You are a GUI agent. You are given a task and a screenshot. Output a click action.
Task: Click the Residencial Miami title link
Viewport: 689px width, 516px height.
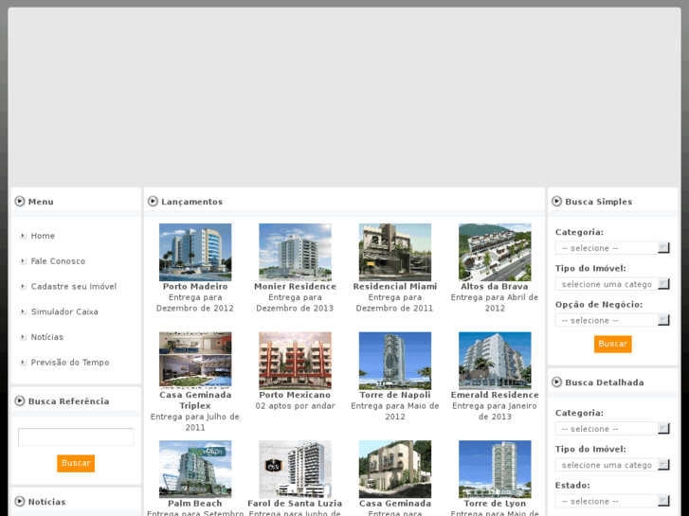coord(394,286)
